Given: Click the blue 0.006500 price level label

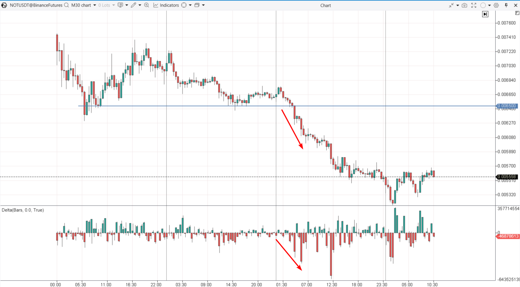Looking at the screenshot, I should (508, 106).
